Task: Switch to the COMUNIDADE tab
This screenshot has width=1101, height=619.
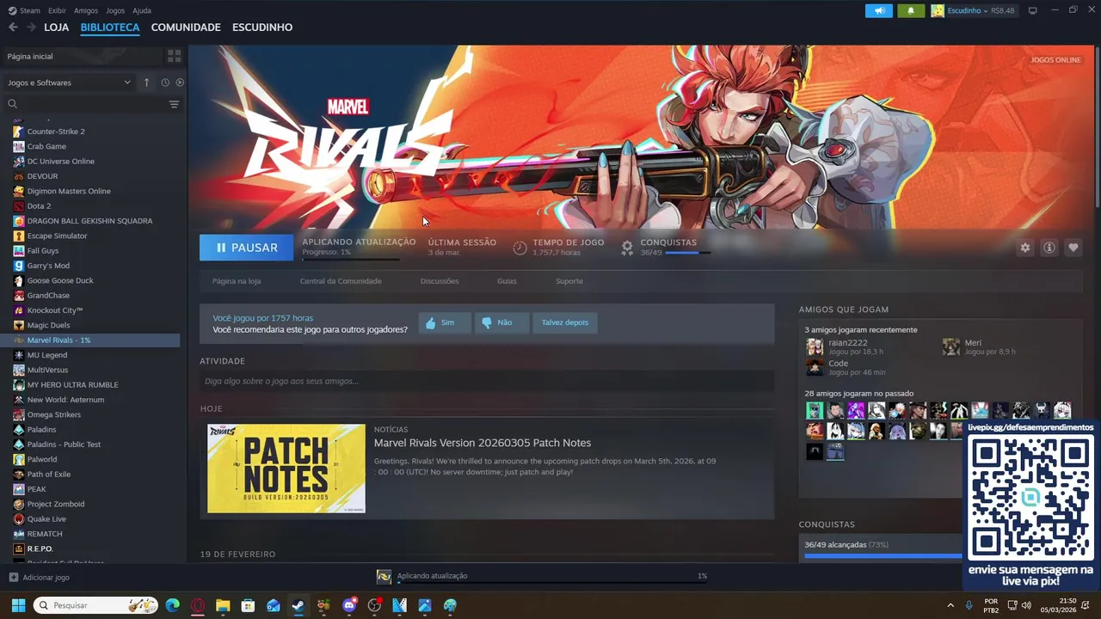Action: pyautogui.click(x=186, y=28)
